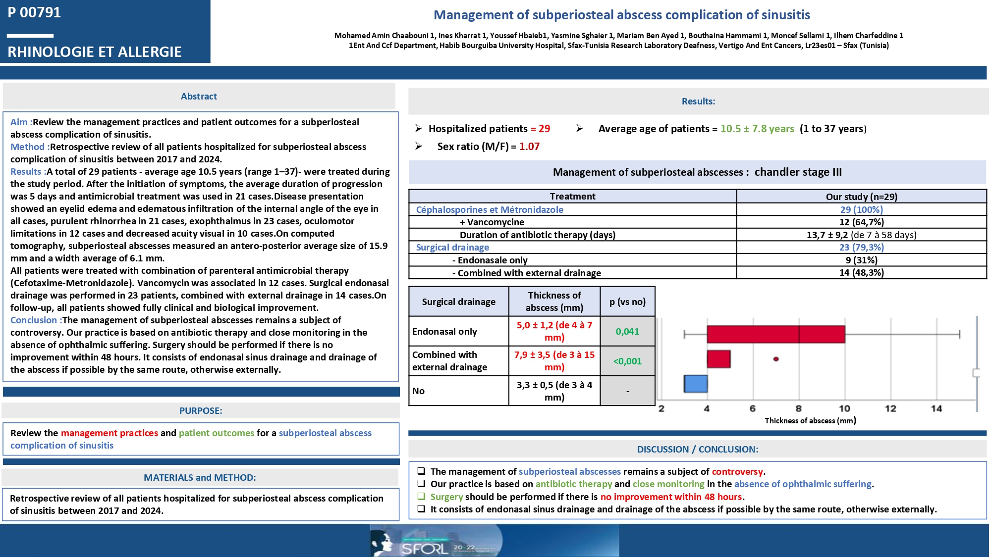
Task: Check the box before 'Our practice is based'
Action: [421, 483]
